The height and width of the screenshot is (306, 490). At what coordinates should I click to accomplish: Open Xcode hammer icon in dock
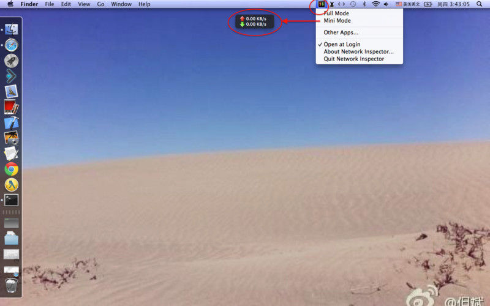point(11,123)
